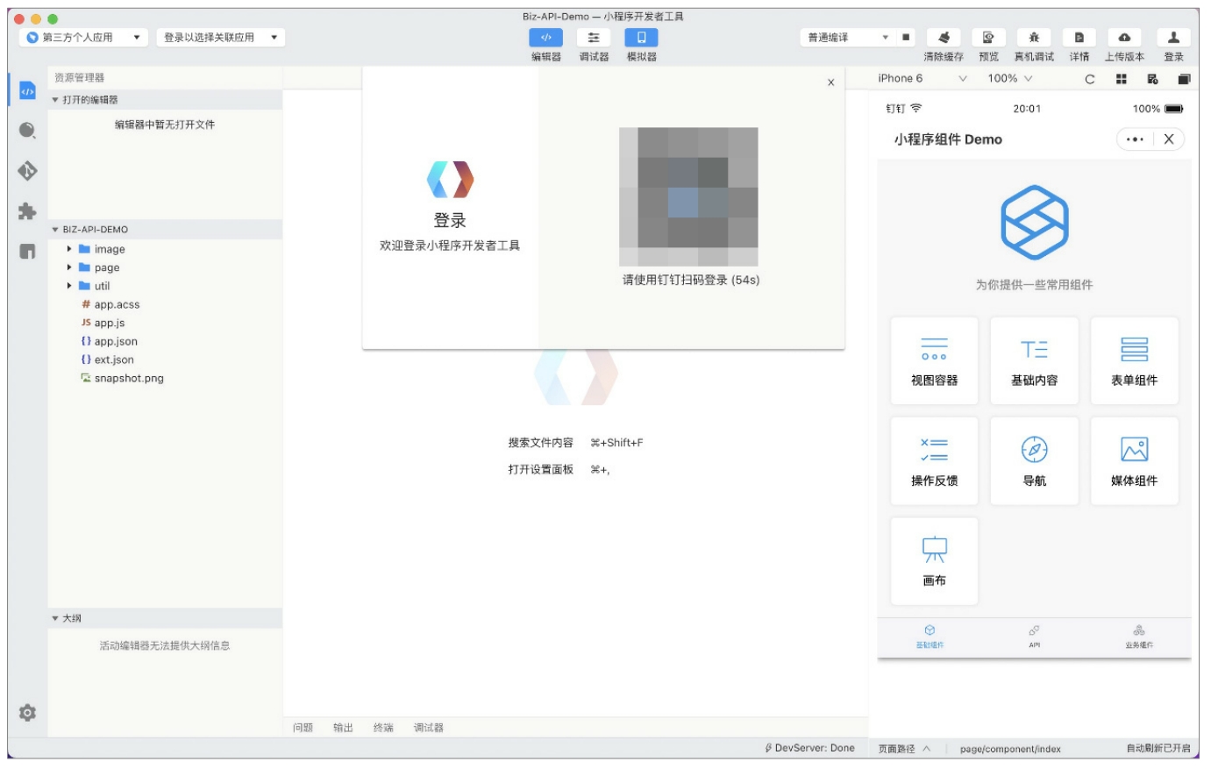
Task: Click the four-square grid icon in the simulator bar
Action: (x=1121, y=79)
